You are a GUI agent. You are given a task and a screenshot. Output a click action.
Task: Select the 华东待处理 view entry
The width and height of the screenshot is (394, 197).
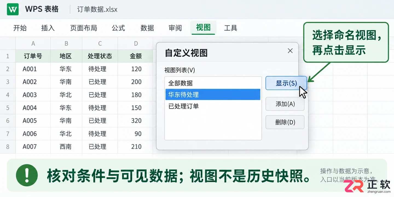pyautogui.click(x=213, y=94)
